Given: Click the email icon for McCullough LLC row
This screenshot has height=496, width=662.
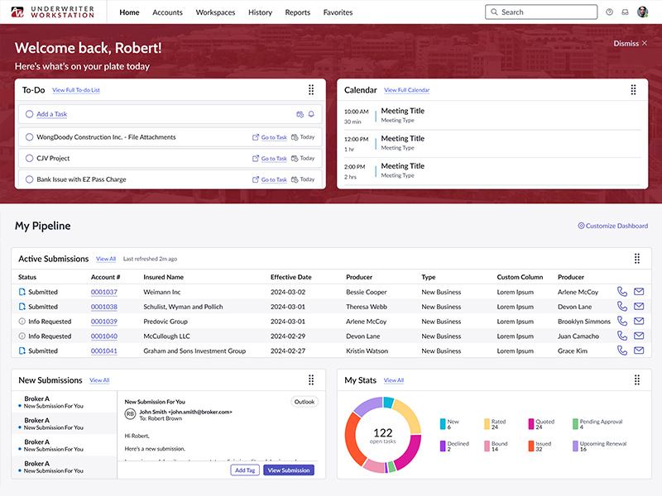Looking at the screenshot, I should [x=638, y=336].
